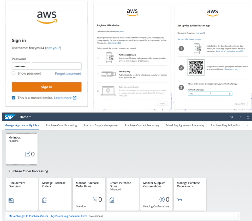The image size is (252, 221).
Task: Open the My Inbox All Items tile
Action: click(22, 149)
